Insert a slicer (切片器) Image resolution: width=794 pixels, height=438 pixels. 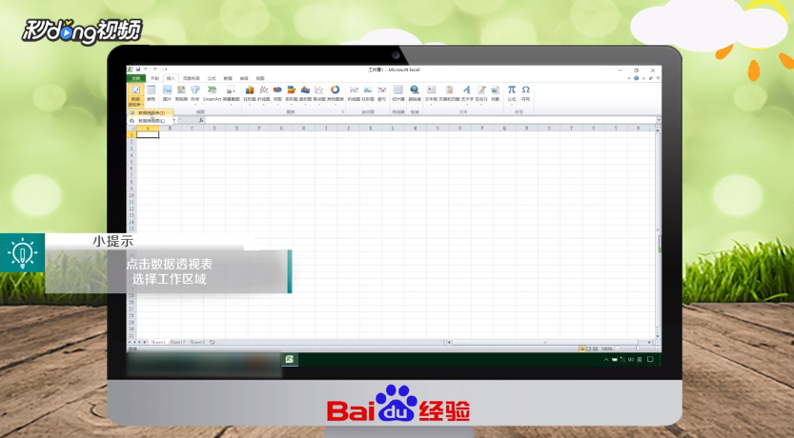point(398,93)
